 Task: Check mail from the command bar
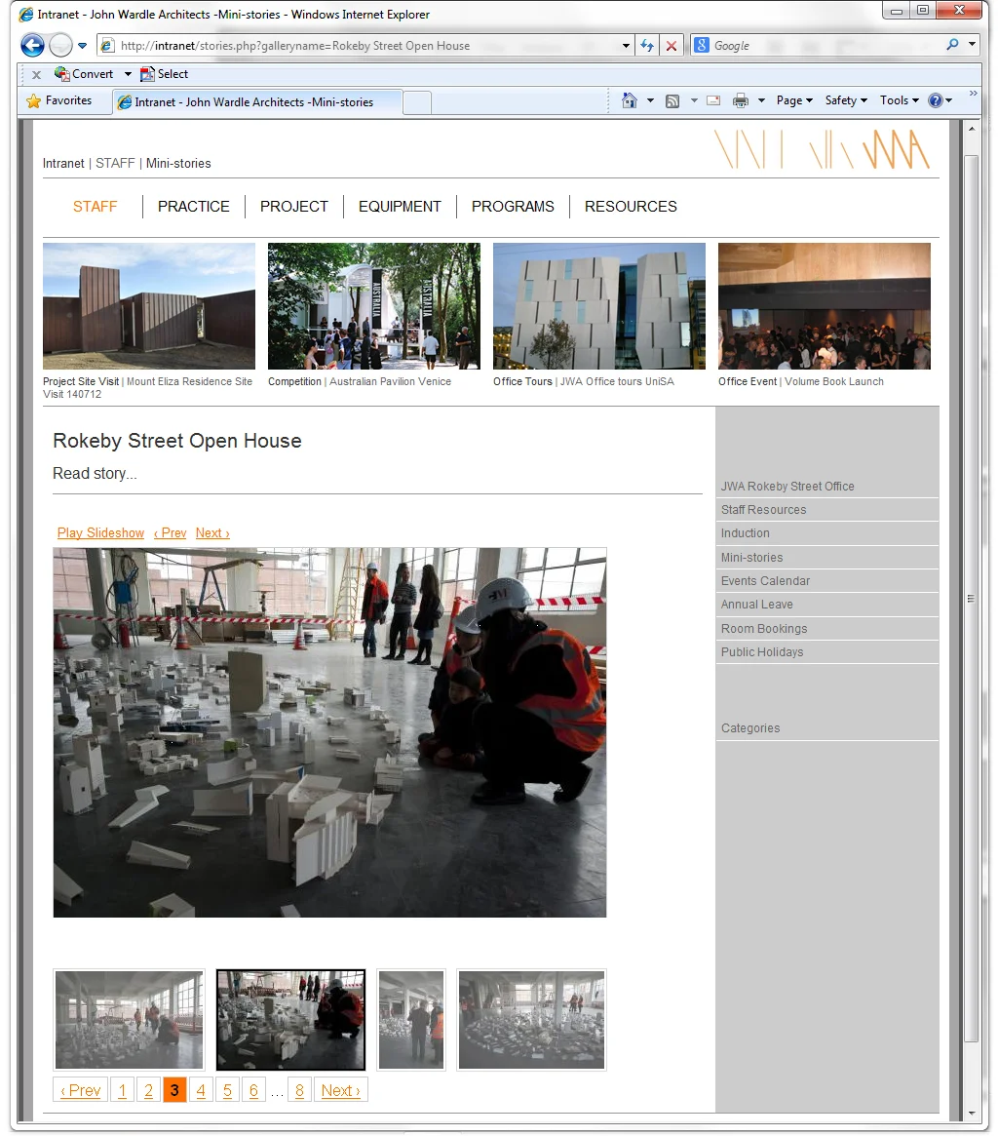712,99
